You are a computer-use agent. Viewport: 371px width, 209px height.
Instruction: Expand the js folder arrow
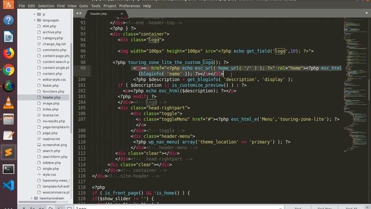coord(35,14)
